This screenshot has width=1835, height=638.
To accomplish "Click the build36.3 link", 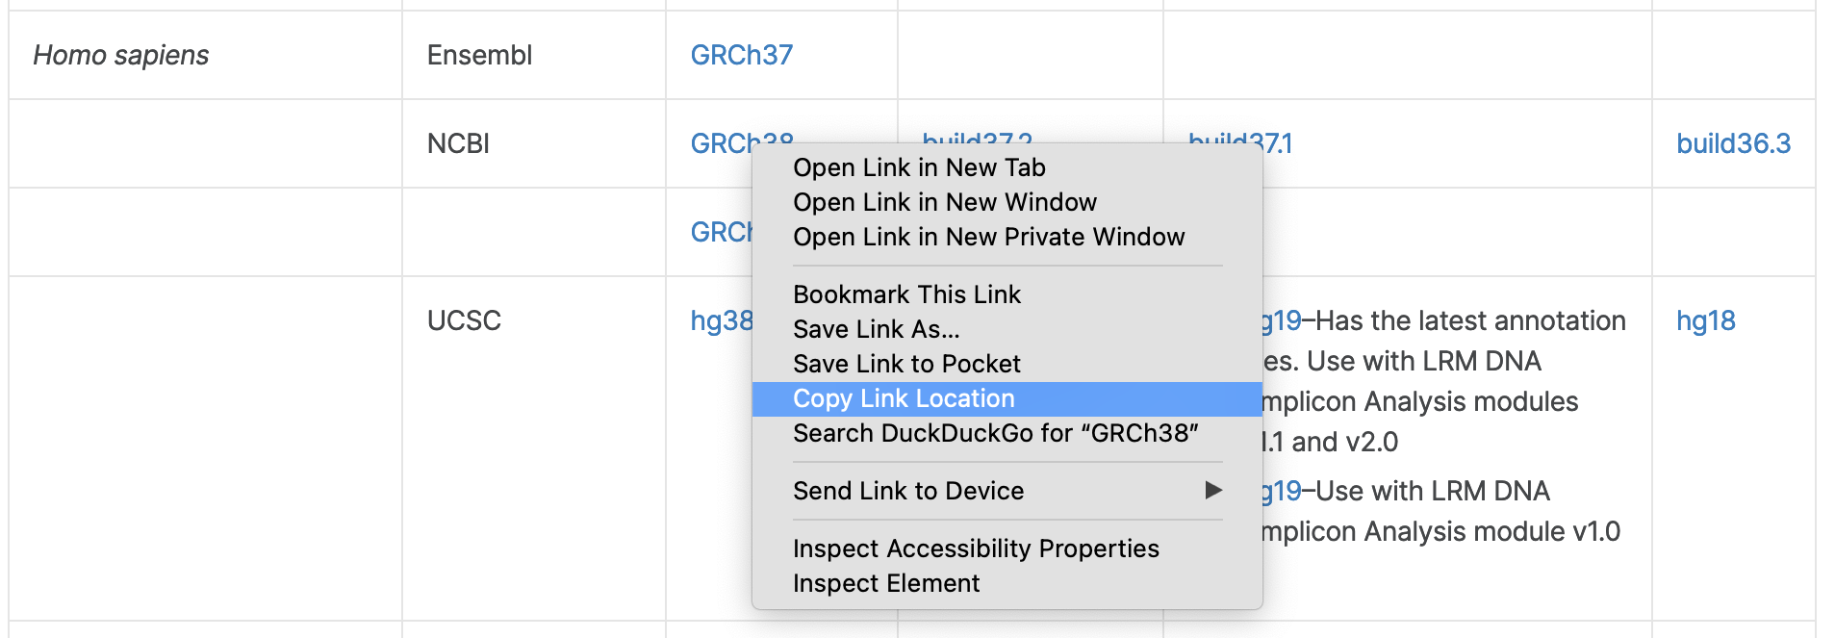I will click(x=1733, y=144).
